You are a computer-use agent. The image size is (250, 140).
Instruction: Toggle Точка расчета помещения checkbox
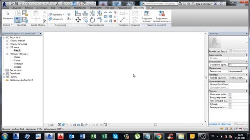pyautogui.click(x=230, y=108)
